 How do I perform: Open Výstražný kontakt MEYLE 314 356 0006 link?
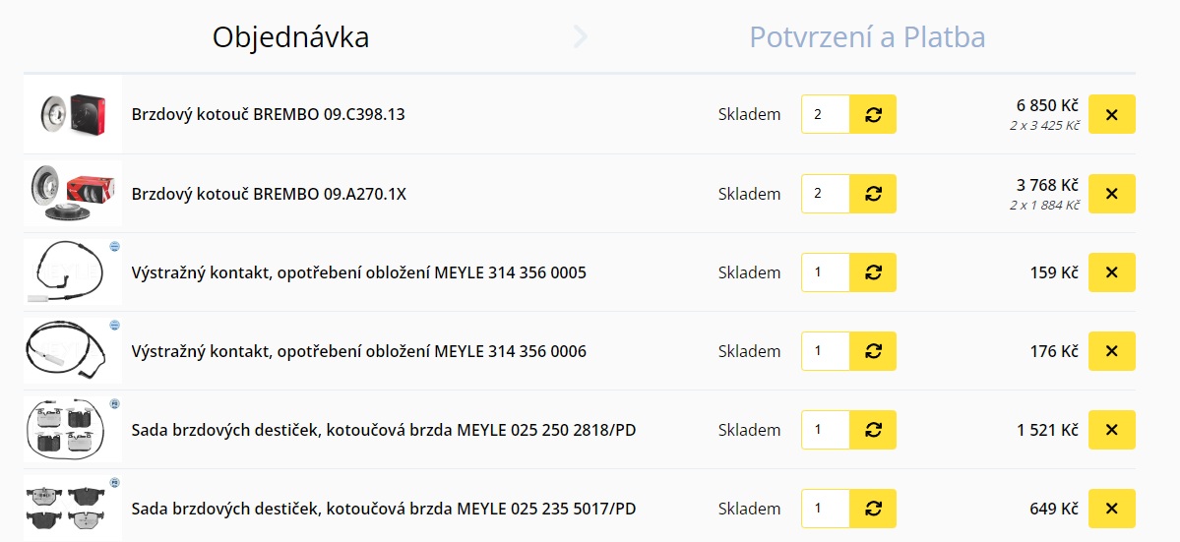click(358, 351)
